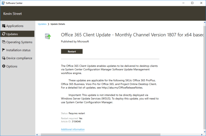Click the Applications grid icon in sidebar

click(4, 26)
